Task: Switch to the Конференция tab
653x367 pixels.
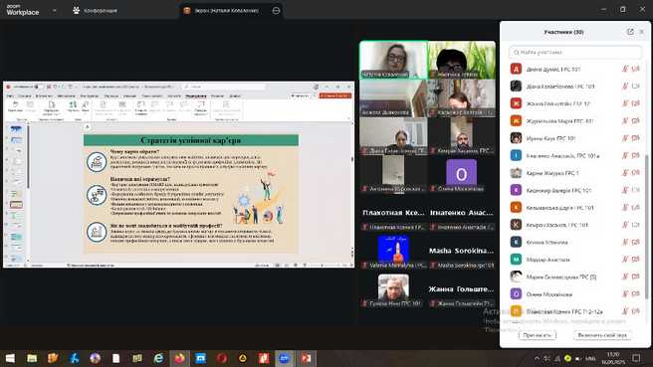Action: point(95,10)
